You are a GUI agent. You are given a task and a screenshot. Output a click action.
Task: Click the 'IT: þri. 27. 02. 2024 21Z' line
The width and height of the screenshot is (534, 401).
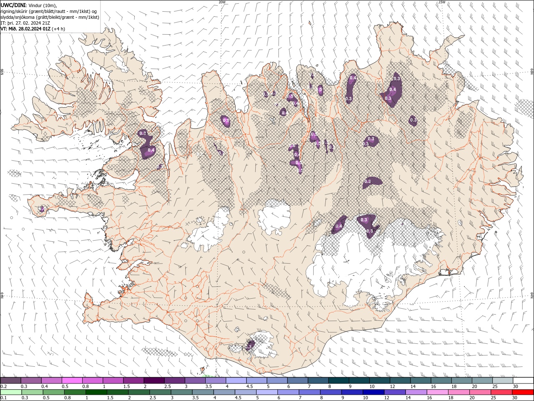coord(26,23)
